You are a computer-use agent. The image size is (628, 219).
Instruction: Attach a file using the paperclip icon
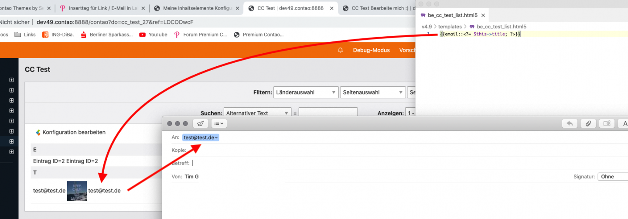tap(588, 123)
